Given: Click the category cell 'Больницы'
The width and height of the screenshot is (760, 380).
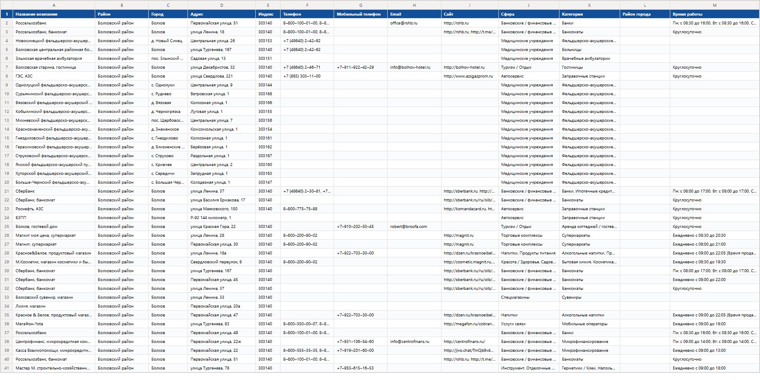Looking at the screenshot, I should click(x=589, y=50).
